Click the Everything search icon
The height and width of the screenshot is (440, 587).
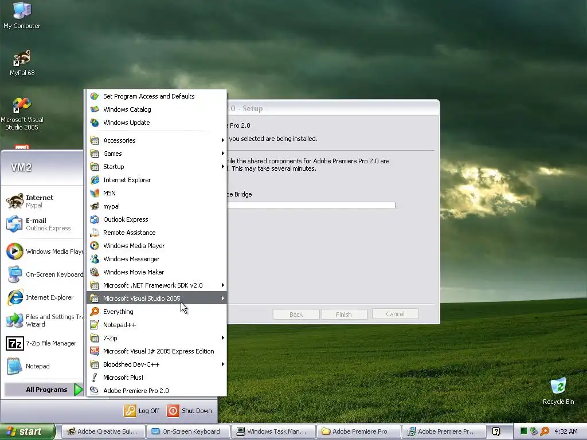tap(95, 312)
